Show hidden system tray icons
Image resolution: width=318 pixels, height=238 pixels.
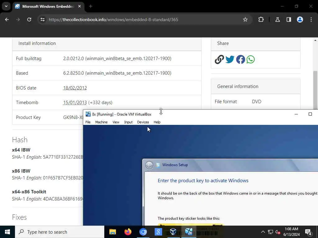point(263,232)
